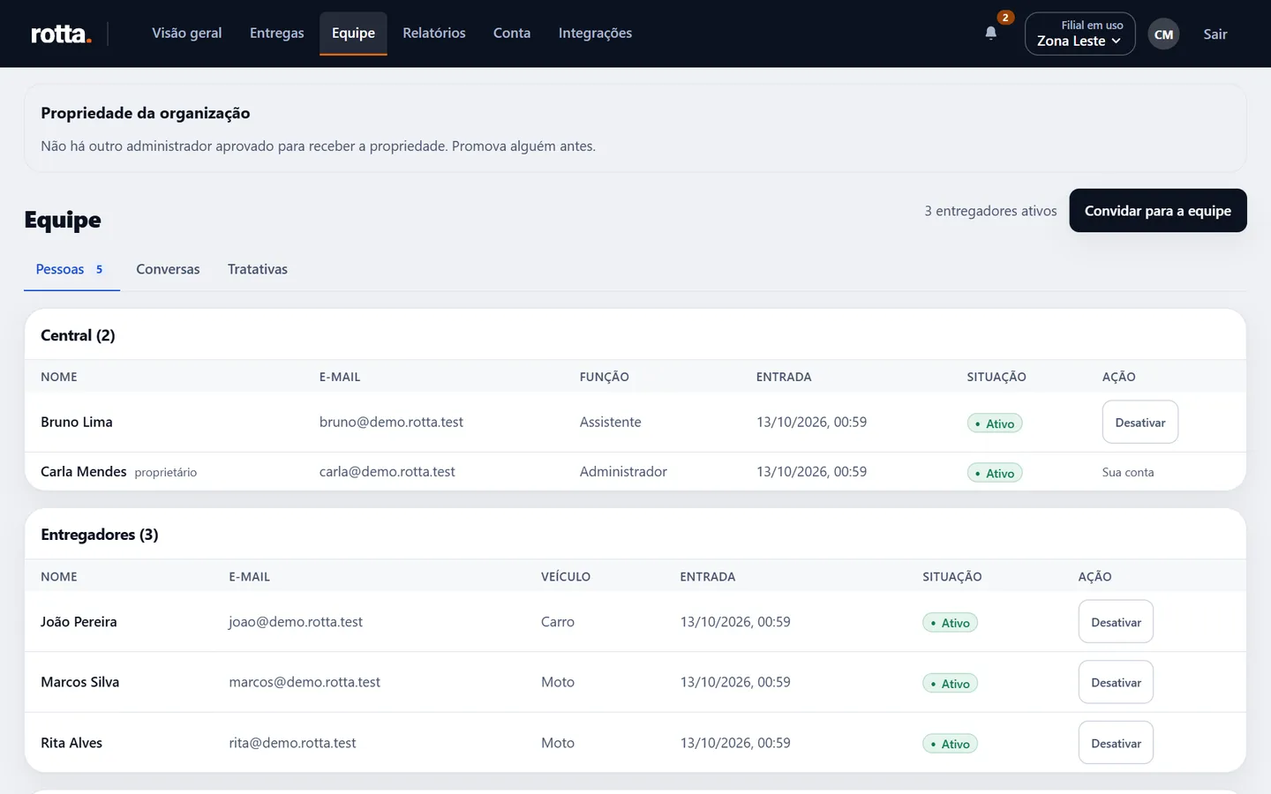Open the Conta navigation item
The height and width of the screenshot is (794, 1271).
(x=512, y=33)
